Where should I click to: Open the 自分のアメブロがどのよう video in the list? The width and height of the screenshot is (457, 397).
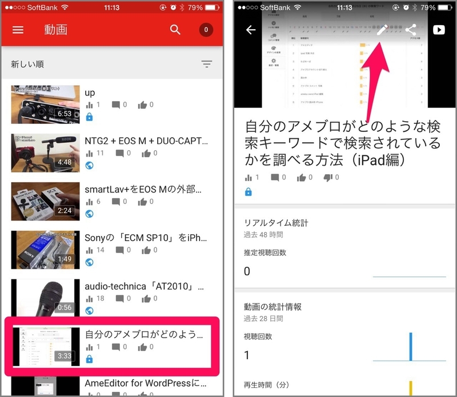[x=112, y=346]
